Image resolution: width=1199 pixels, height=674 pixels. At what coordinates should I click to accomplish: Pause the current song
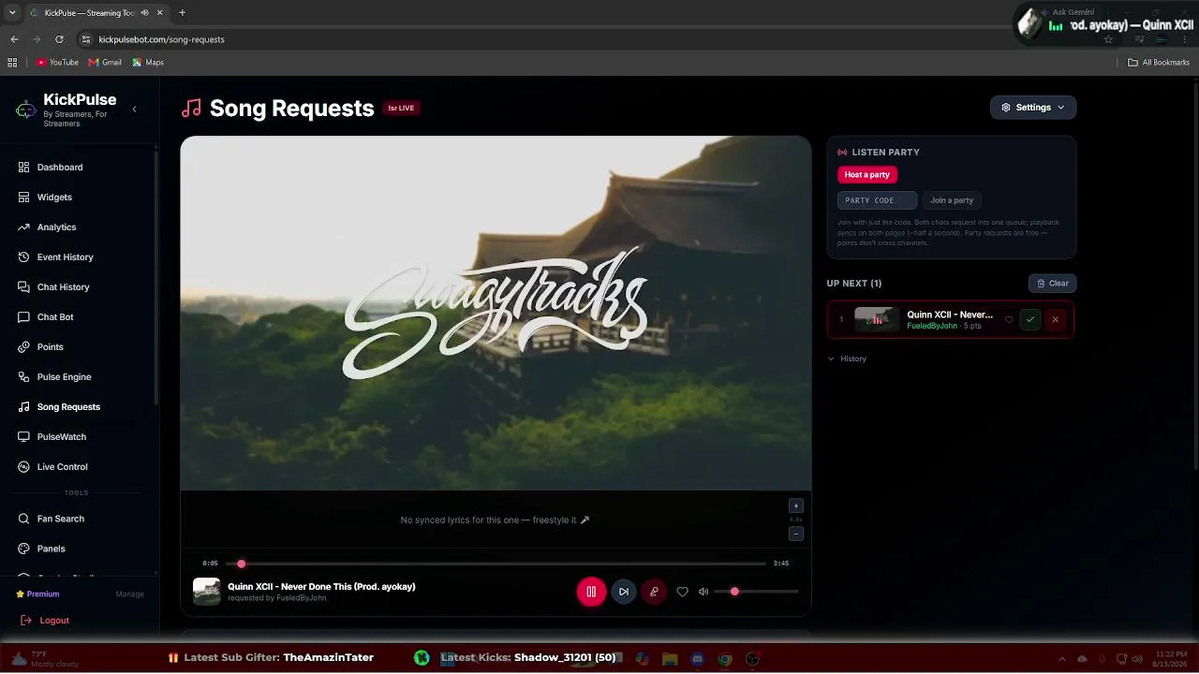click(591, 592)
